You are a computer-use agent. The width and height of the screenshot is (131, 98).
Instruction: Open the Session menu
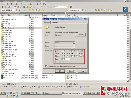pos(26,4)
